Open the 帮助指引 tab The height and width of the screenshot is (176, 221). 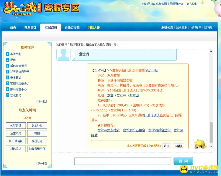(30, 27)
